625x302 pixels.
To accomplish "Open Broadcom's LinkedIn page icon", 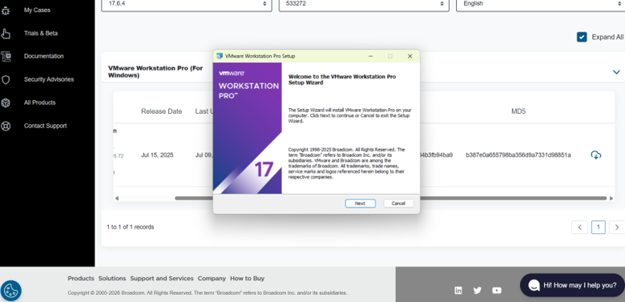I will coord(458,291).
